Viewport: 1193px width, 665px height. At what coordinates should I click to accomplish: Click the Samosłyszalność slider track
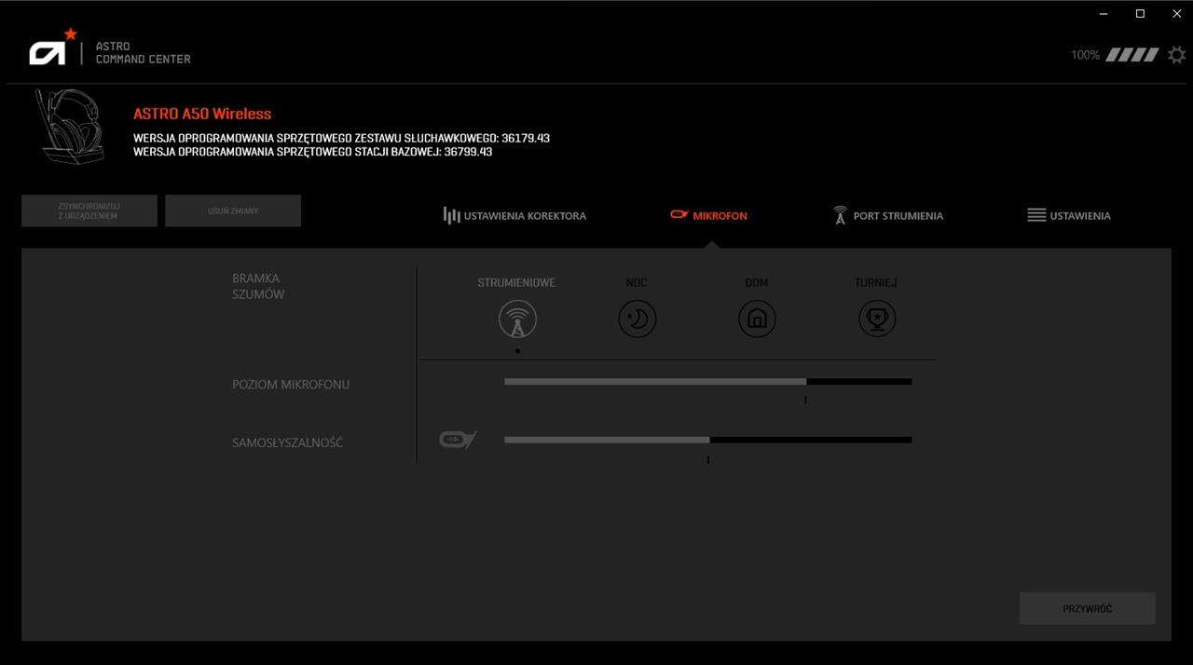707,440
